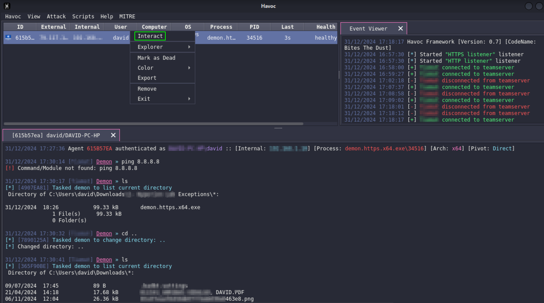Click the [7890125A] change directory task line
This screenshot has width=544, height=303.
point(85,240)
